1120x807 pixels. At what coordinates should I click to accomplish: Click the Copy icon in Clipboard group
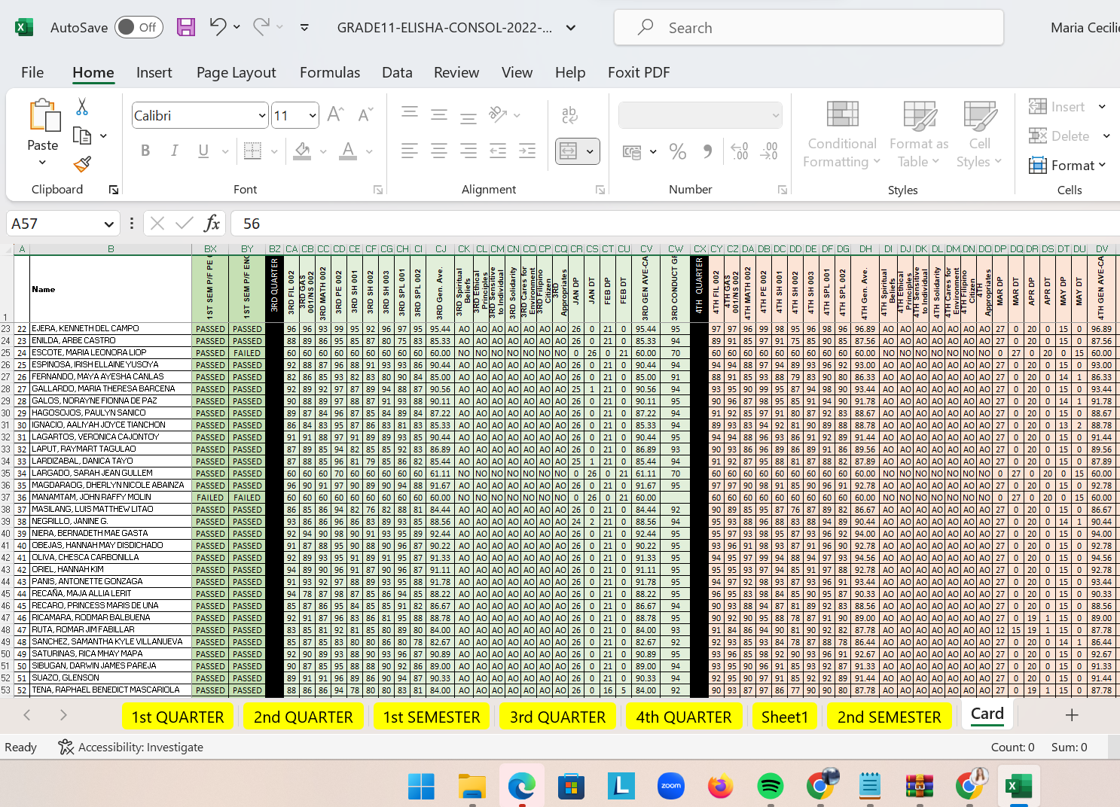point(82,136)
